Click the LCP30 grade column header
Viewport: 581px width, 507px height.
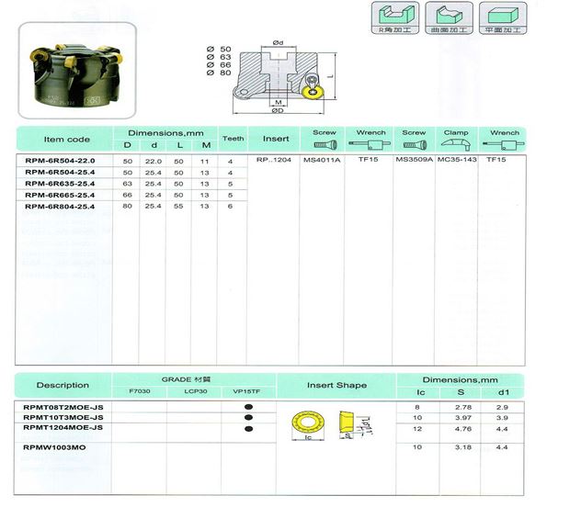click(196, 391)
